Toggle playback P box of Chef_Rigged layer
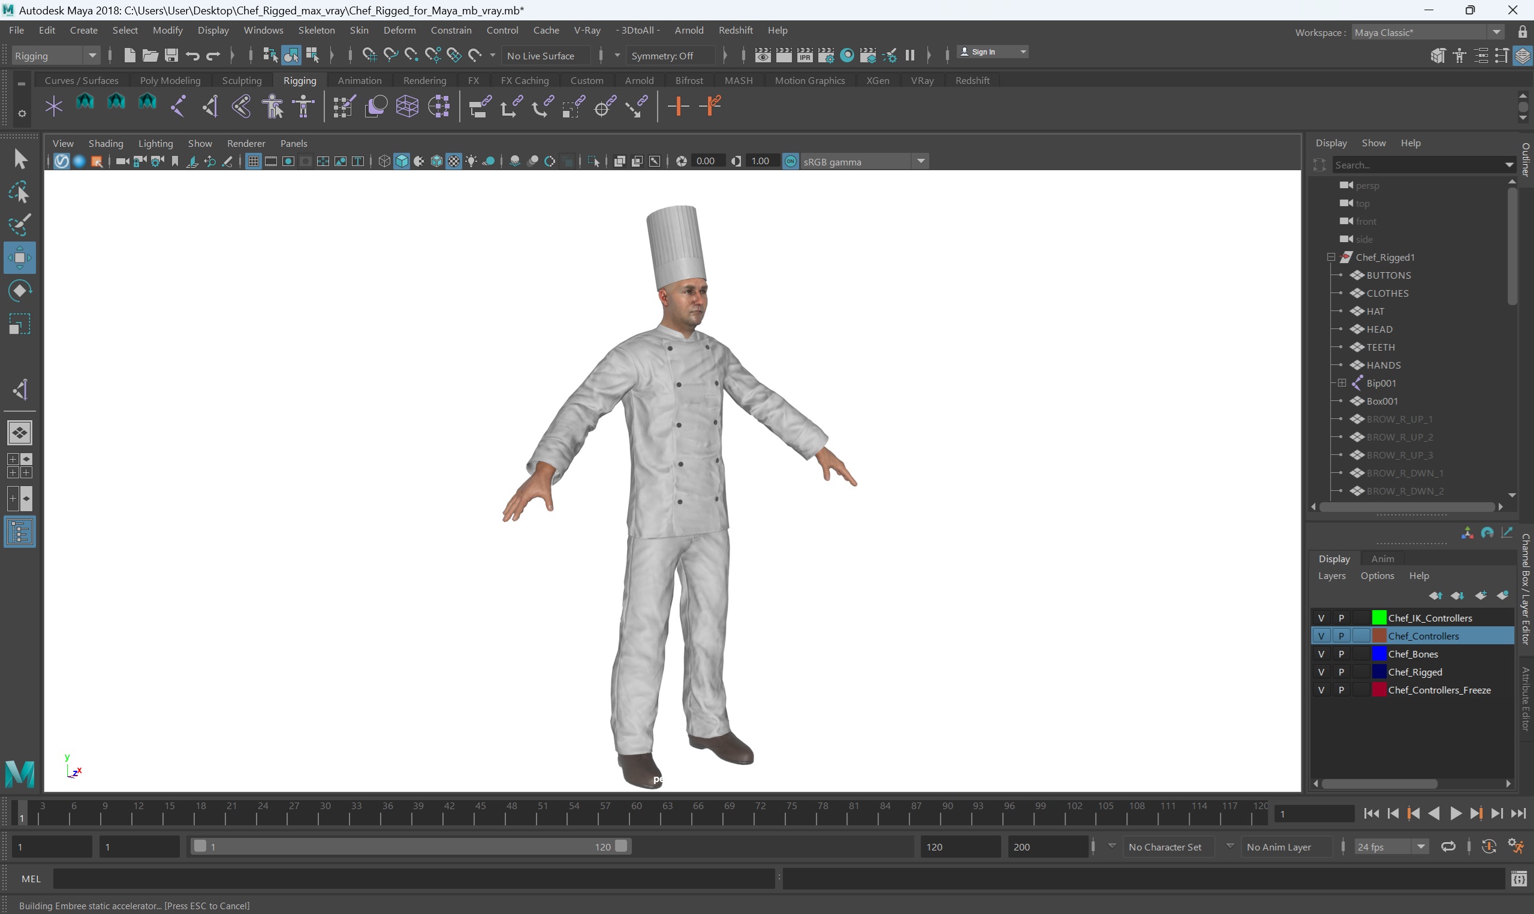Screen dimensions: 1534x914 click(1341, 672)
